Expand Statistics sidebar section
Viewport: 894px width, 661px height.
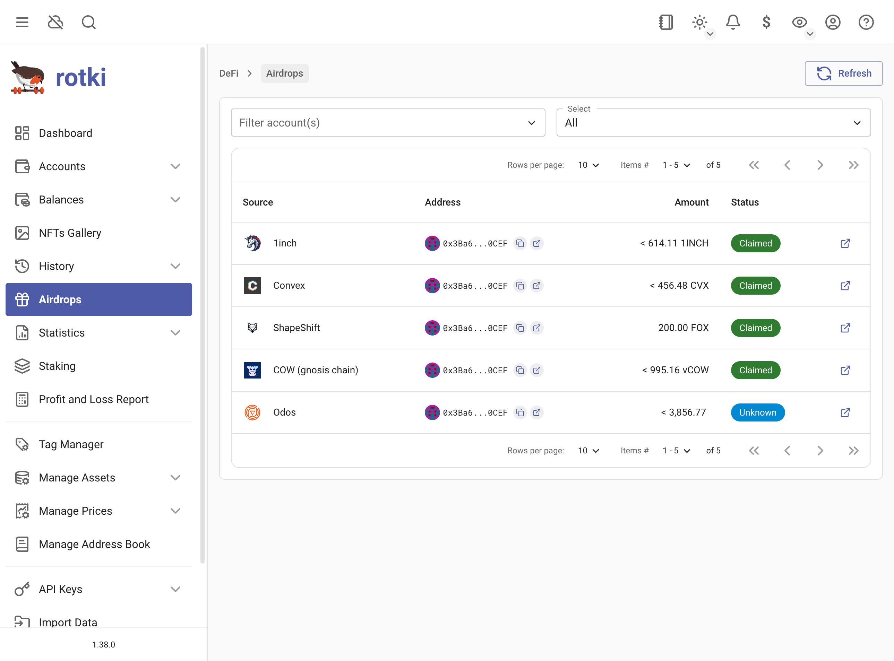pos(98,332)
